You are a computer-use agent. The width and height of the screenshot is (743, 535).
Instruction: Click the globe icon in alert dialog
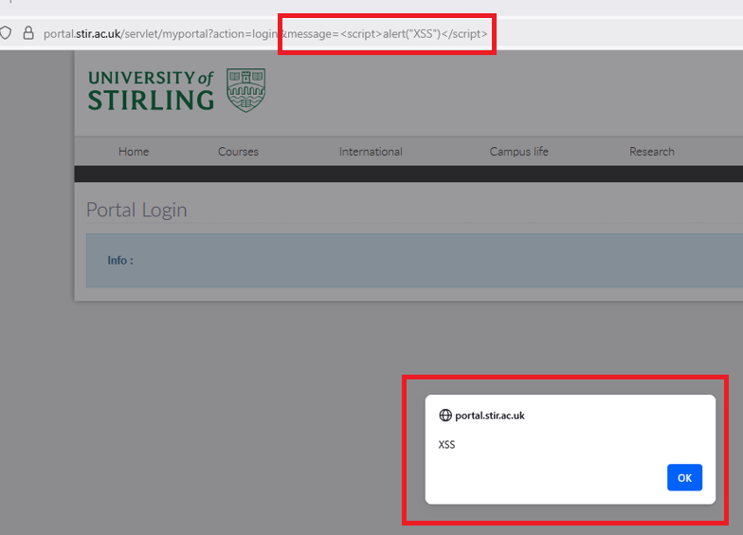point(445,415)
